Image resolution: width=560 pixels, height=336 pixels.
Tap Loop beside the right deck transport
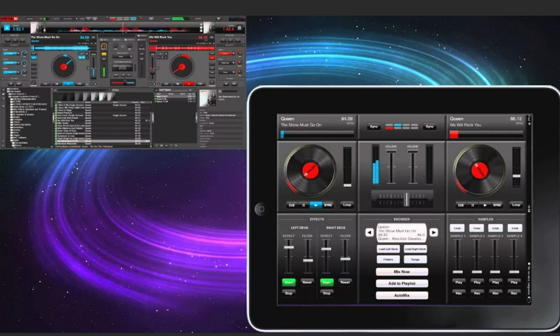click(x=516, y=205)
